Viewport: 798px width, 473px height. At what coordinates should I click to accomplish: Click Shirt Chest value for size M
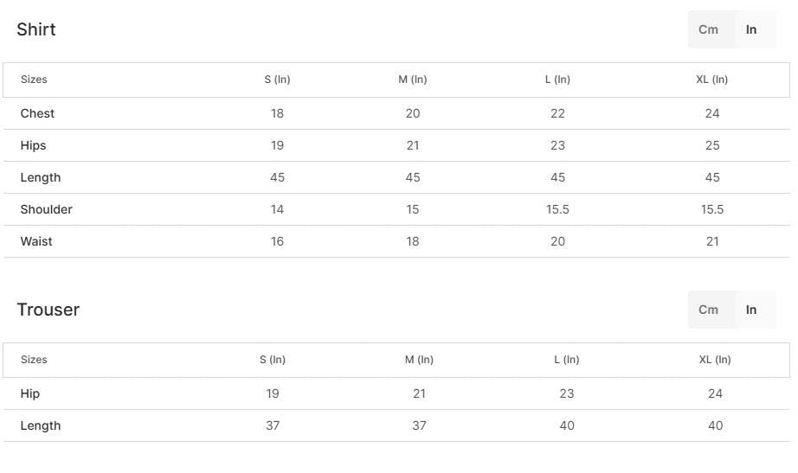[413, 113]
